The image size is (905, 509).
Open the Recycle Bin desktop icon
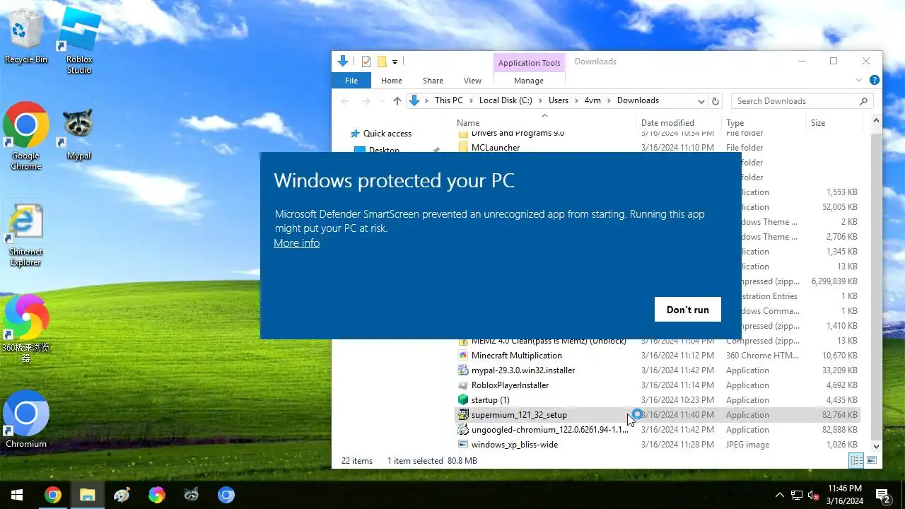[26, 35]
